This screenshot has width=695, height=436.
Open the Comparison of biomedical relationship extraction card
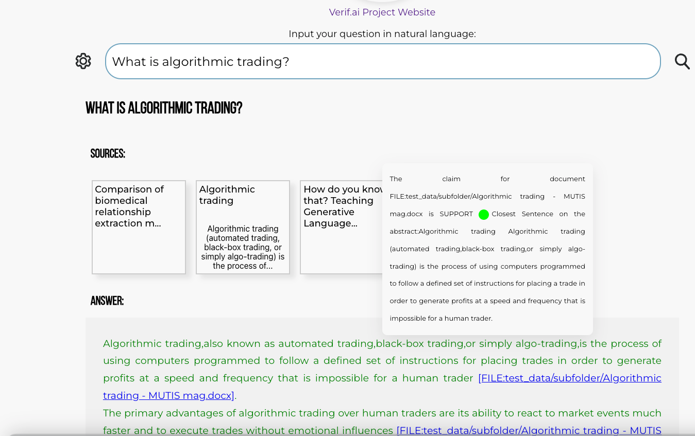pos(138,226)
